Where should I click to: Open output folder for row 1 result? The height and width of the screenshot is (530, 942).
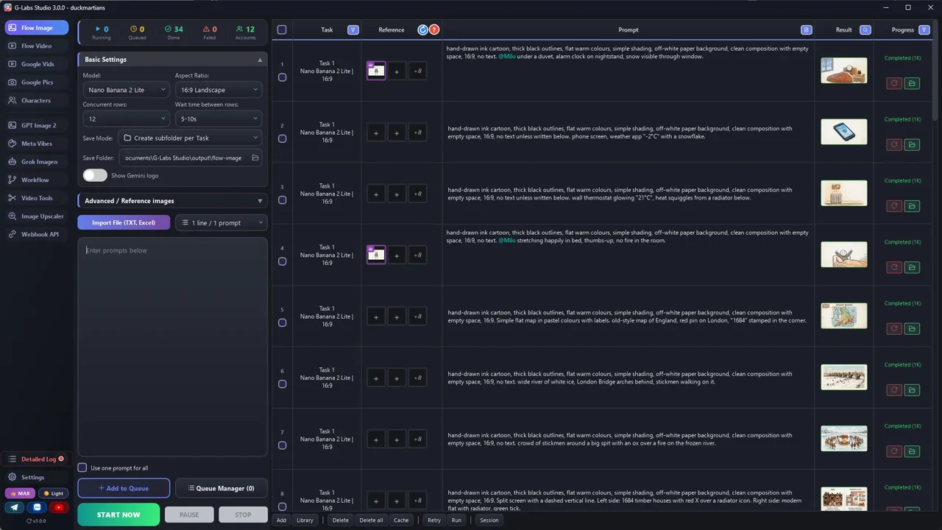(x=912, y=83)
